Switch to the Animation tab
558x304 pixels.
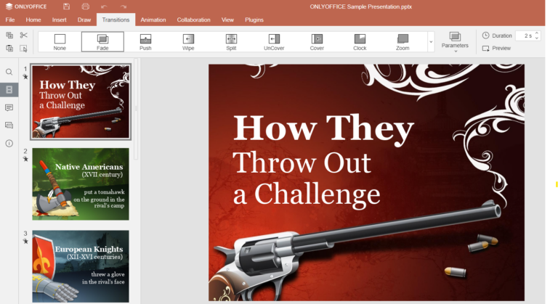tap(153, 20)
